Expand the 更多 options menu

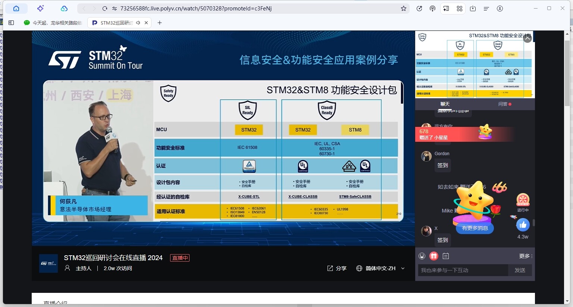coord(525,256)
